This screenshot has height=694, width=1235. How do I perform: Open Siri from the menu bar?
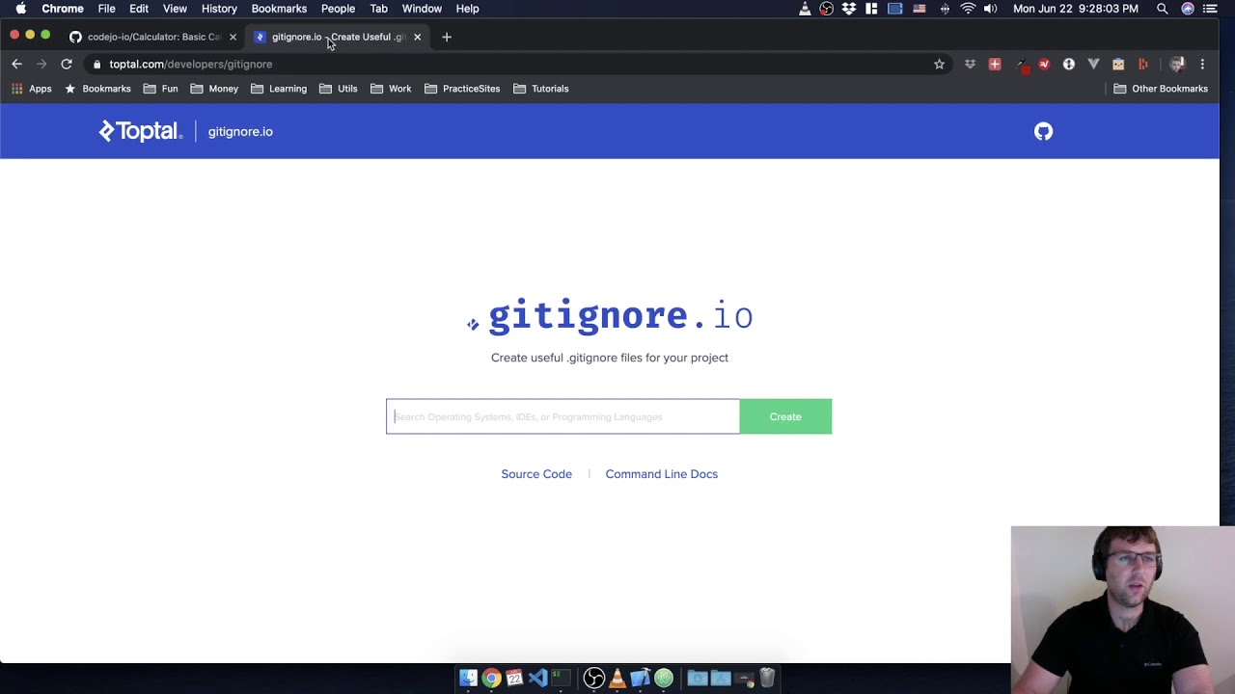click(1188, 9)
